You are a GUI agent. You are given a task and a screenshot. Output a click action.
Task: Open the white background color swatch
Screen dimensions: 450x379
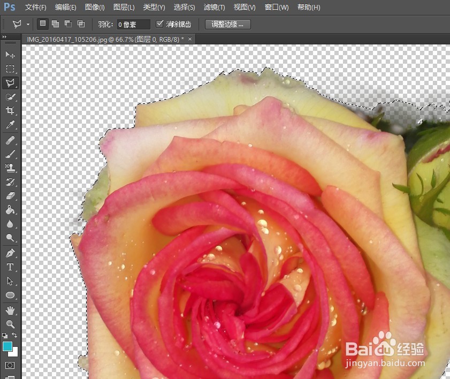tap(15, 353)
